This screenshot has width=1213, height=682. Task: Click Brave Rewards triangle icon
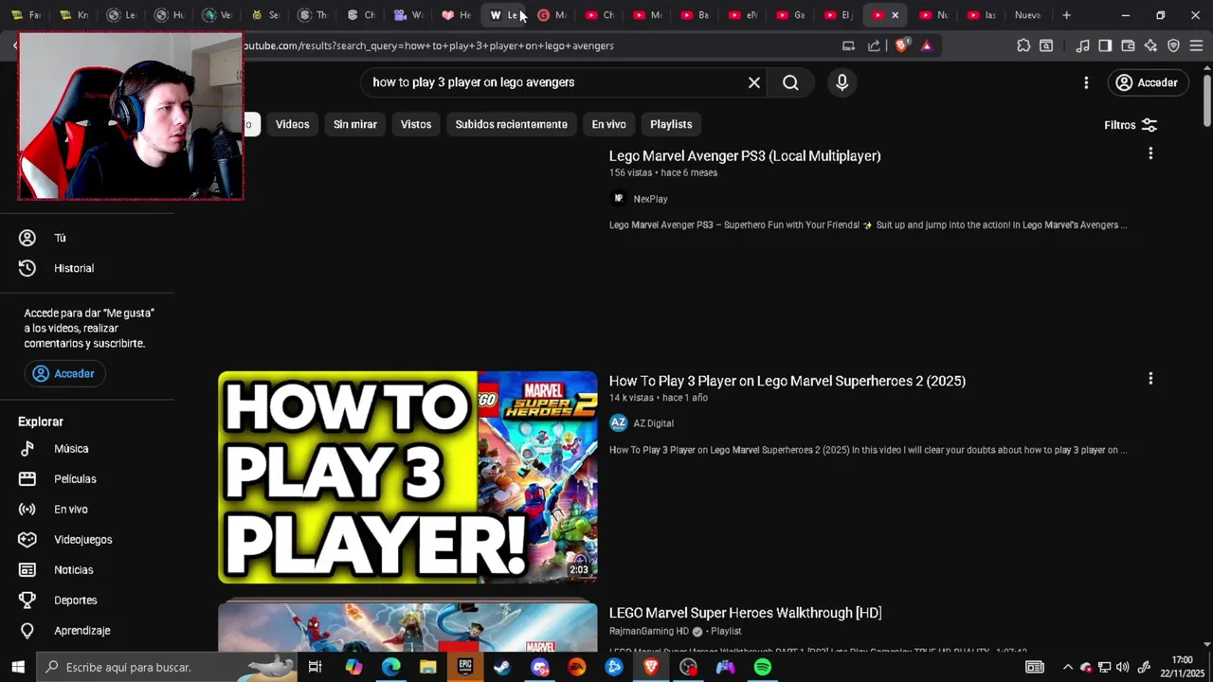926,45
